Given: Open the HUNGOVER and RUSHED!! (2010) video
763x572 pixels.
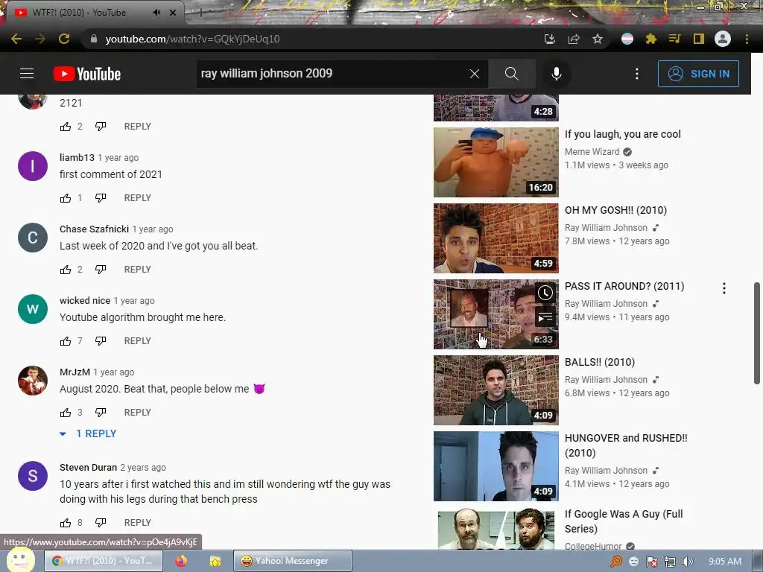Looking at the screenshot, I should 626,445.
